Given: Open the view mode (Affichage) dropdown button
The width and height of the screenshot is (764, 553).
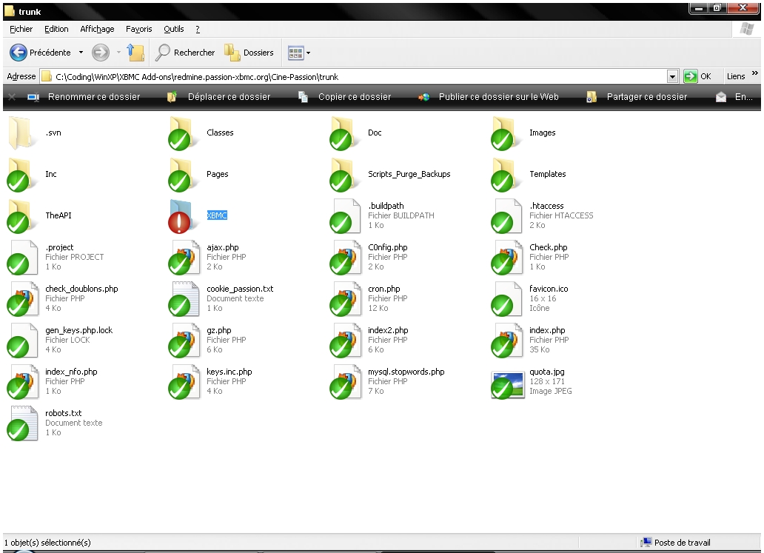Looking at the screenshot, I should (x=298, y=53).
